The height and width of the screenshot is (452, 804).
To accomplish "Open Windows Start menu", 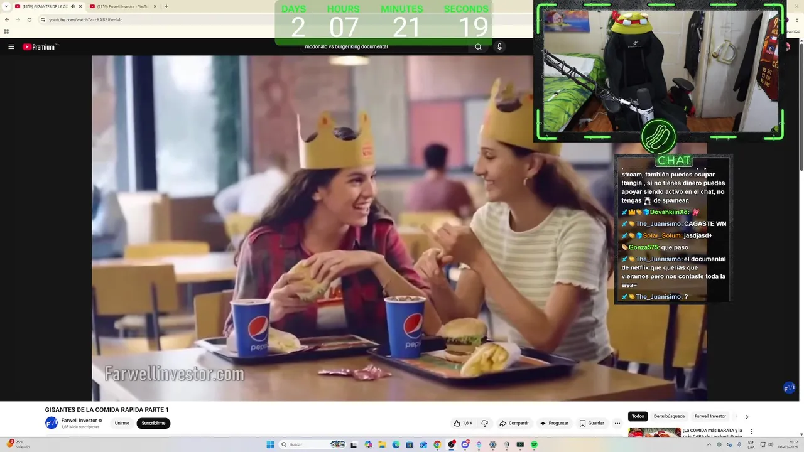I will pos(270,444).
